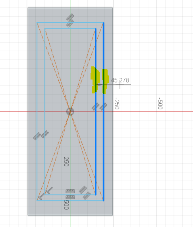Click parallel constraint glyph on inner left edge
Screen dimensions: 193x227
(45, 134)
